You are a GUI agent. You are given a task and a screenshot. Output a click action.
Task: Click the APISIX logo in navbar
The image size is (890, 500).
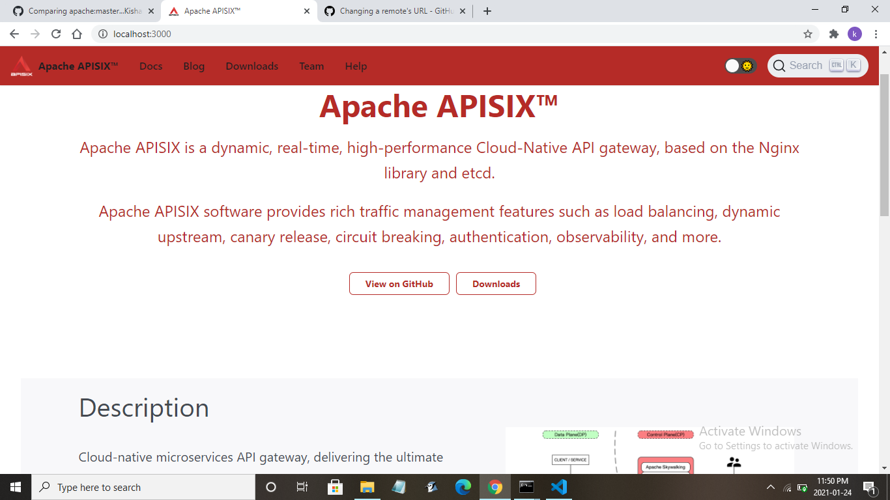pos(21,66)
